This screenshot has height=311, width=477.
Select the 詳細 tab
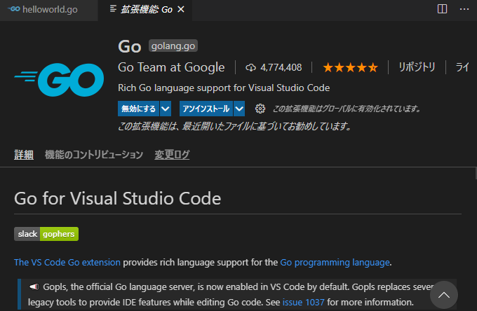click(24, 155)
